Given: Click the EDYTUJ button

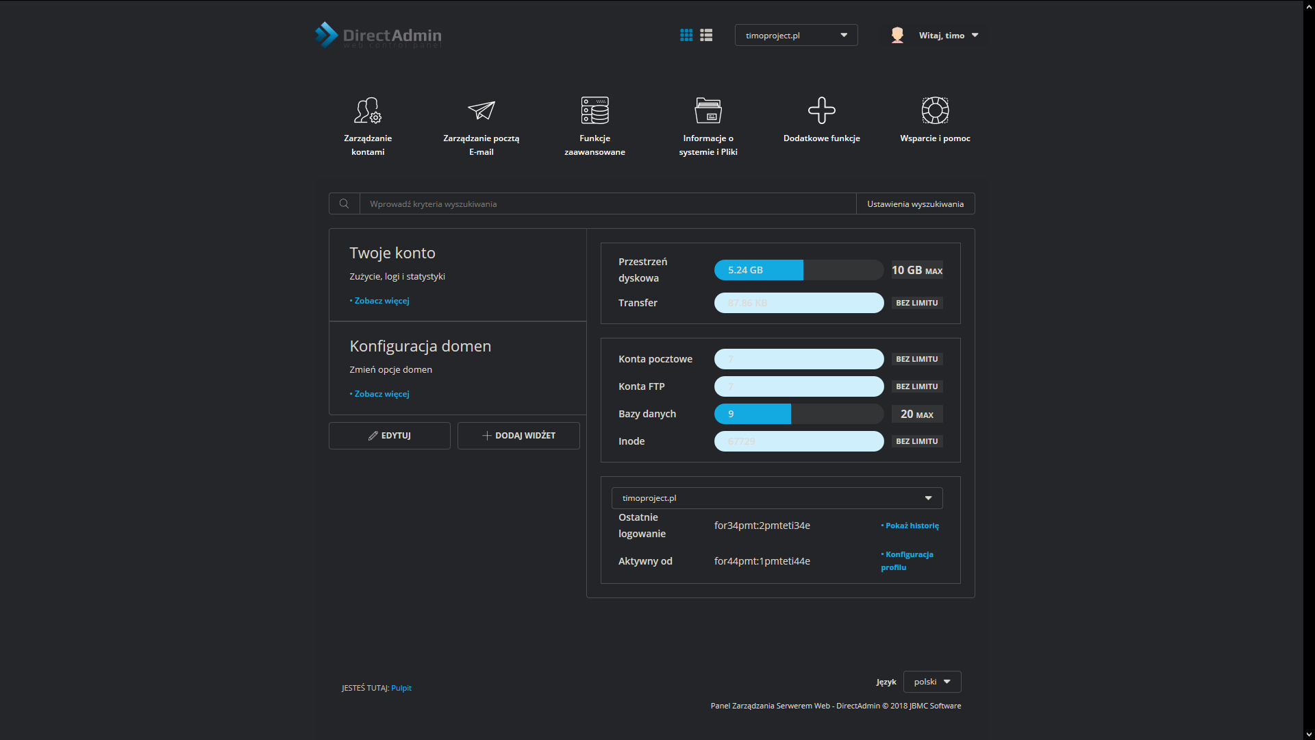Looking at the screenshot, I should coord(389,436).
